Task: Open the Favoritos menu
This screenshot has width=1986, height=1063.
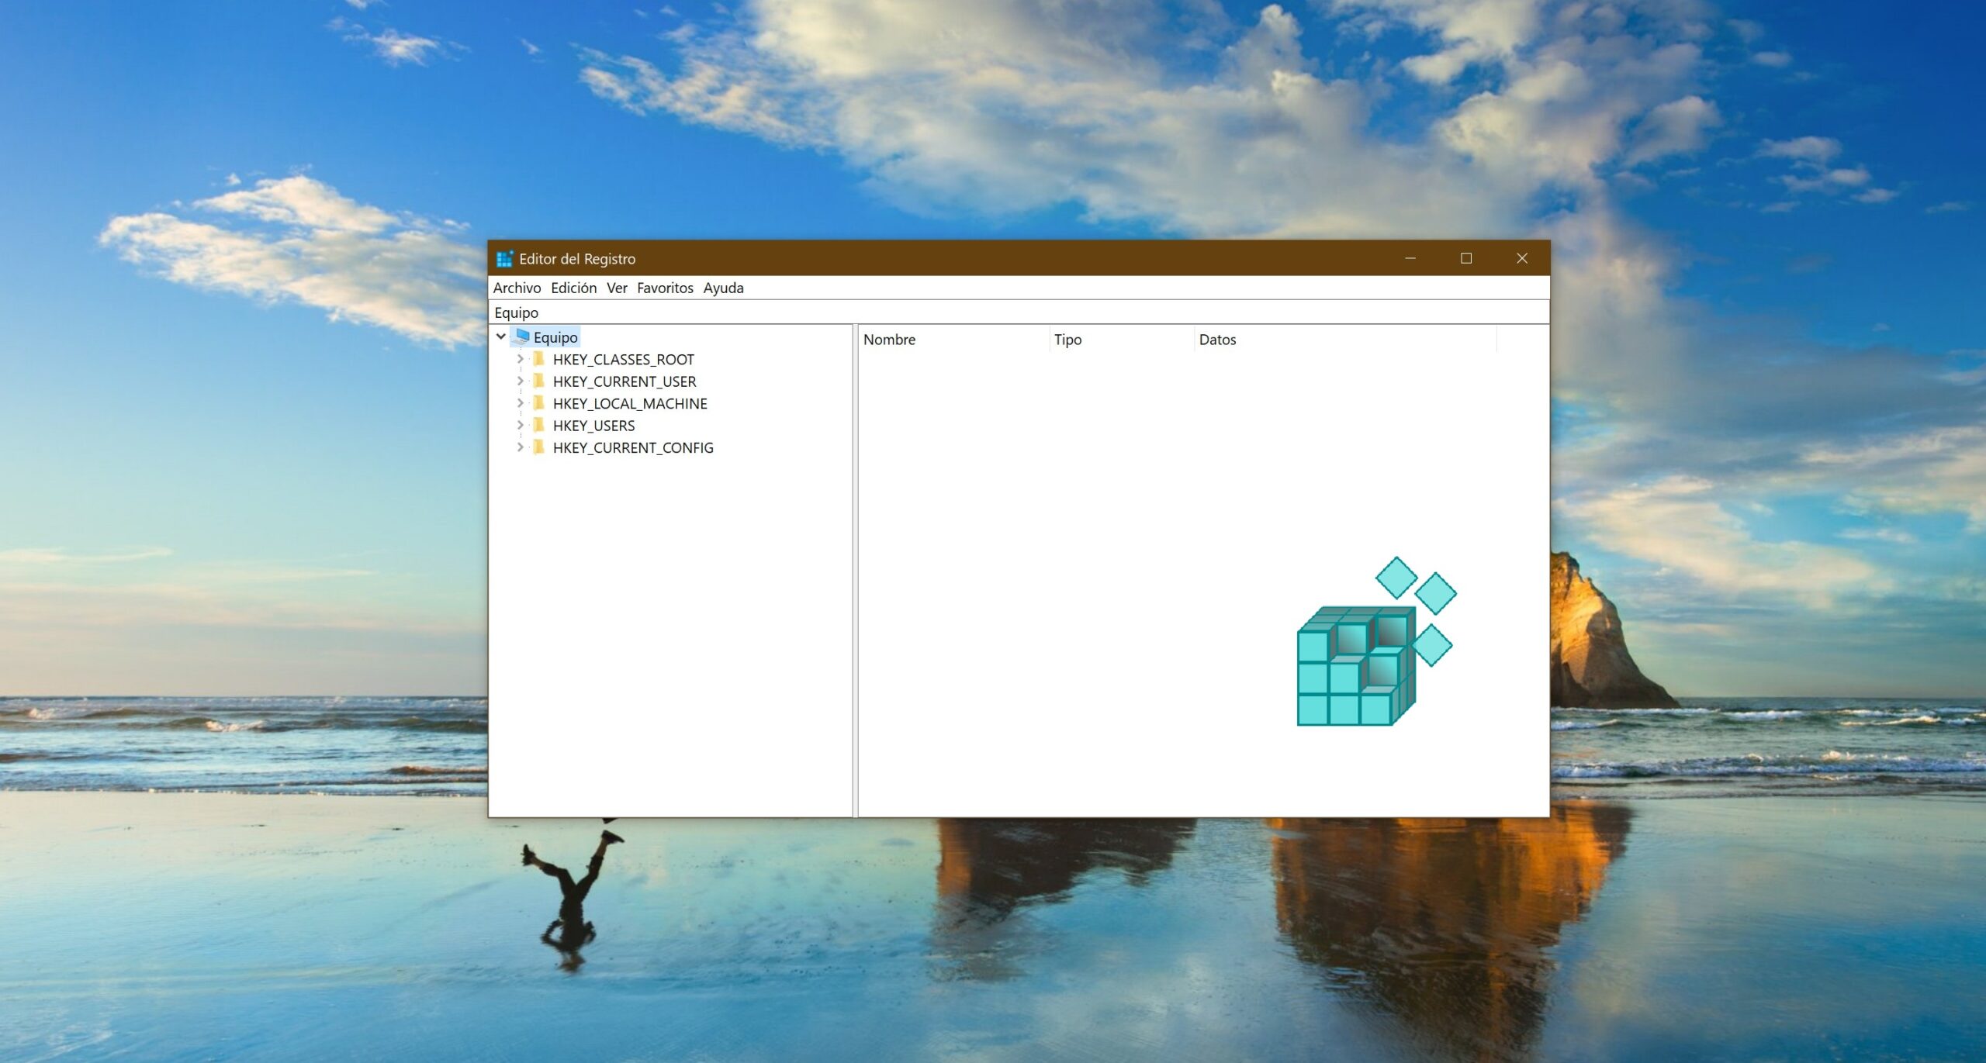Action: (x=665, y=288)
